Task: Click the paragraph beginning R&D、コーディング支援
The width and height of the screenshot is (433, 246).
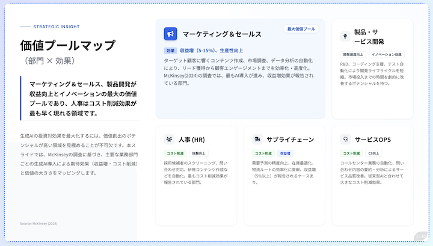Action: point(372,74)
